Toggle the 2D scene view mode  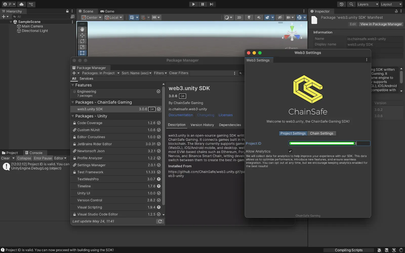point(239,17)
